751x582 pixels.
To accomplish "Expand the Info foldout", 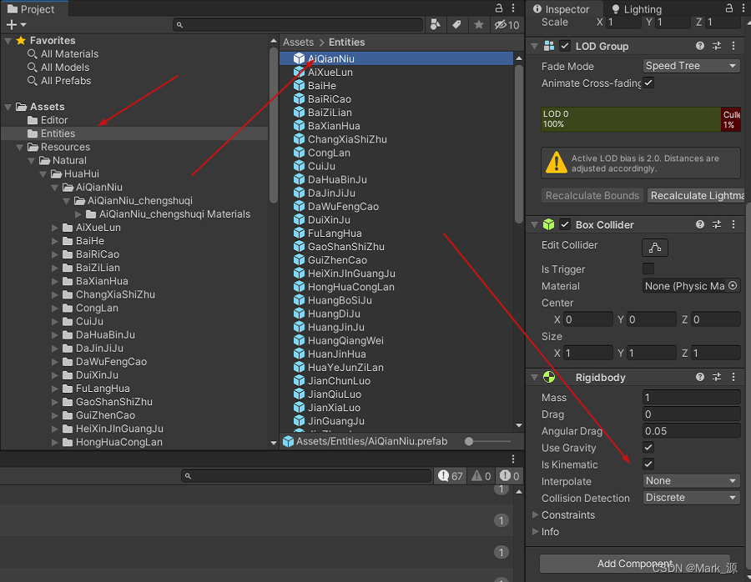I will 535,532.
